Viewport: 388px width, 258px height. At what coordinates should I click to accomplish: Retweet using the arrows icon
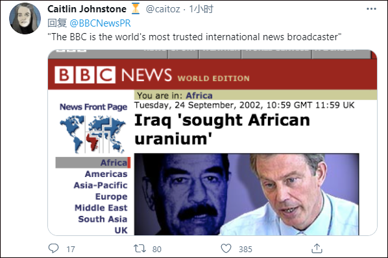tap(139, 248)
